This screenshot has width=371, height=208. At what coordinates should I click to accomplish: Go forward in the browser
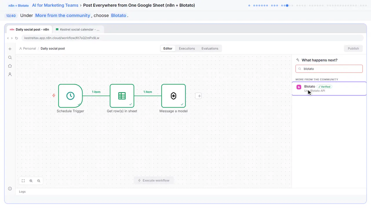[12, 38]
